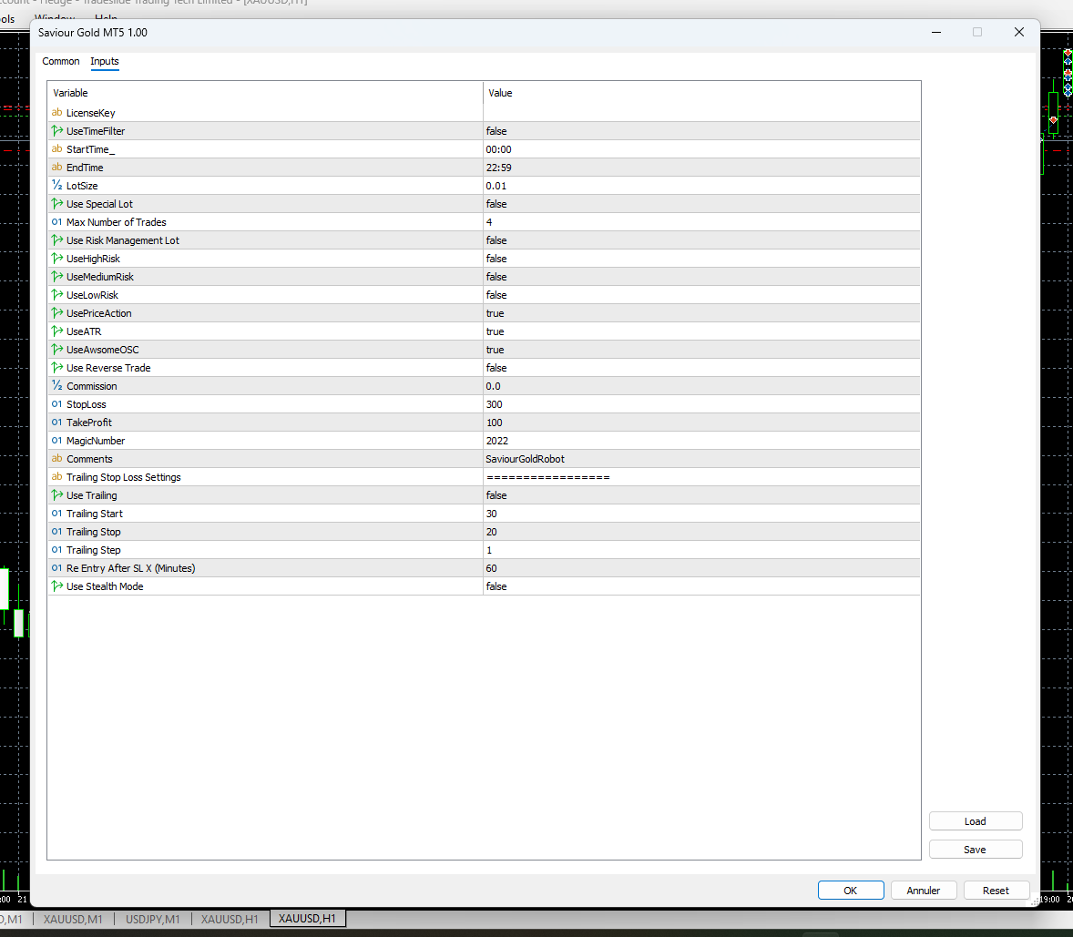The height and width of the screenshot is (937, 1073).
Task: Click the Variable column header
Action: pos(71,93)
